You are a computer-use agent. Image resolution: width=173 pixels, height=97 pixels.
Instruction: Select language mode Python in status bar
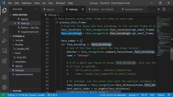pyautogui.click(x=161, y=95)
